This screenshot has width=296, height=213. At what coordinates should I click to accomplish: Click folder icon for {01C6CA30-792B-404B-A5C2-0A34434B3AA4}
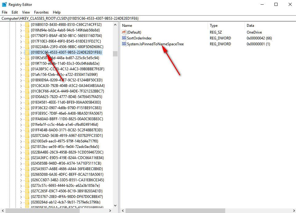click(27, 86)
